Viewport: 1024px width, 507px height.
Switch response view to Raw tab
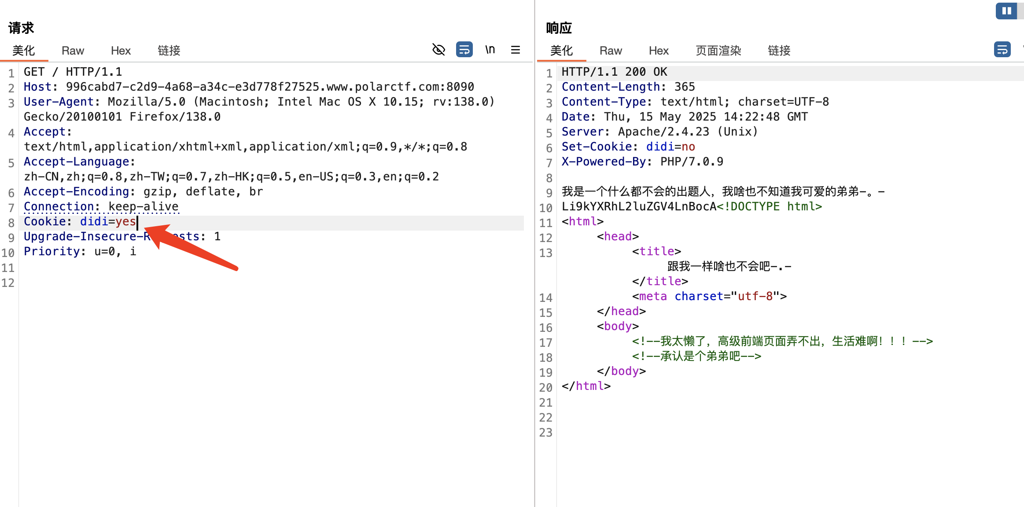pos(611,51)
